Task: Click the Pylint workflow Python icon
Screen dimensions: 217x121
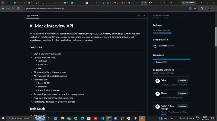Action: point(157,81)
